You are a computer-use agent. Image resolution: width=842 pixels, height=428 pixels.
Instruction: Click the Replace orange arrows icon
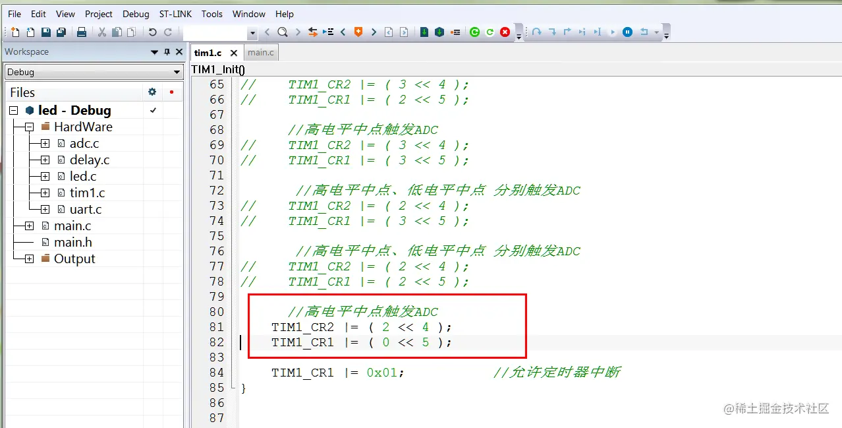[x=312, y=32]
